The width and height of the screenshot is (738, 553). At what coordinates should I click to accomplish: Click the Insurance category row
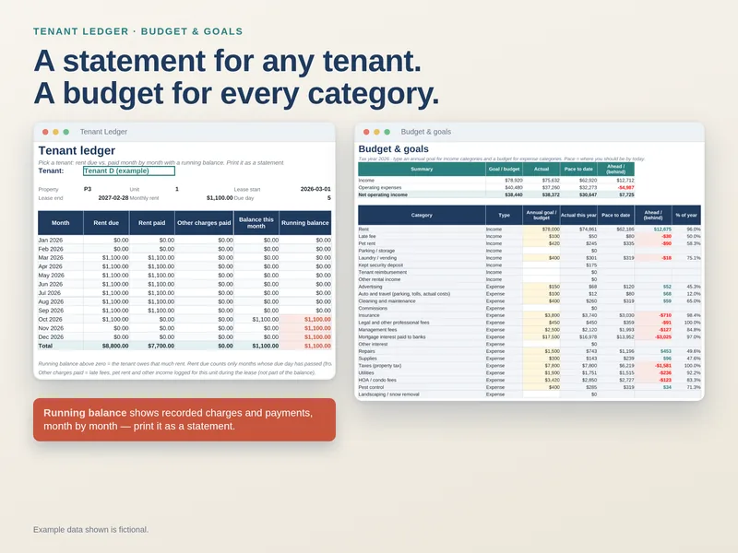coord(530,315)
